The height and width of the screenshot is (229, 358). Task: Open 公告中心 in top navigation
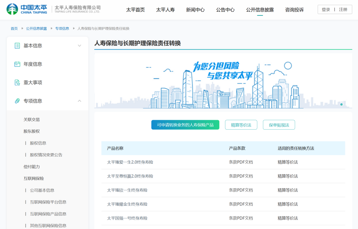click(x=225, y=10)
